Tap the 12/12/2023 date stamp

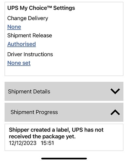[x=22, y=143]
